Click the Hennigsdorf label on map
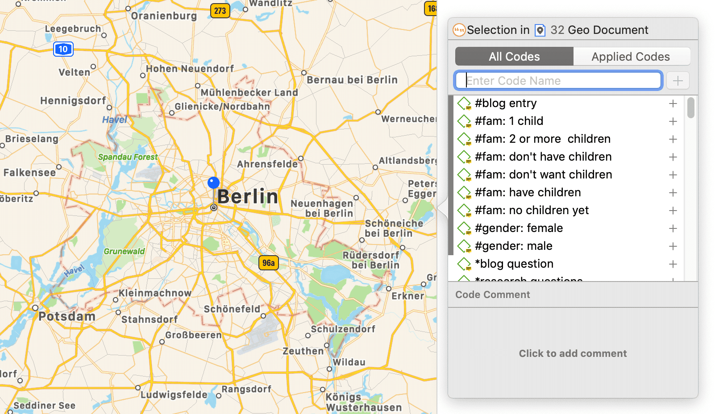This screenshot has height=414, width=715. tap(73, 101)
